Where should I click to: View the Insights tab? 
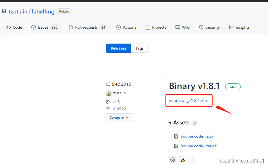tap(239, 27)
